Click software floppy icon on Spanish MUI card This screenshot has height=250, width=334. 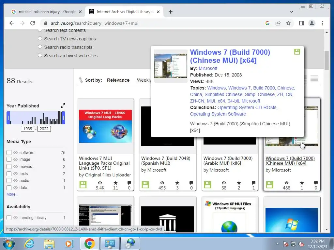pyautogui.click(x=145, y=185)
